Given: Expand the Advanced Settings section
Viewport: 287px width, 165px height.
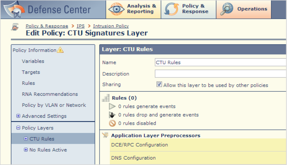Looking at the screenshot, I should [x=18, y=116].
